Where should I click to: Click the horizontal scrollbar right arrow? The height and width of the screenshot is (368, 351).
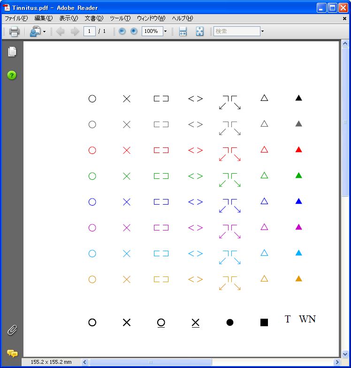(337, 362)
